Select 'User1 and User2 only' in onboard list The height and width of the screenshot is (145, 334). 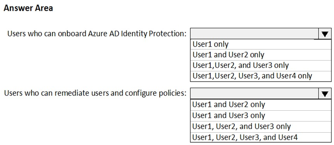point(261,55)
